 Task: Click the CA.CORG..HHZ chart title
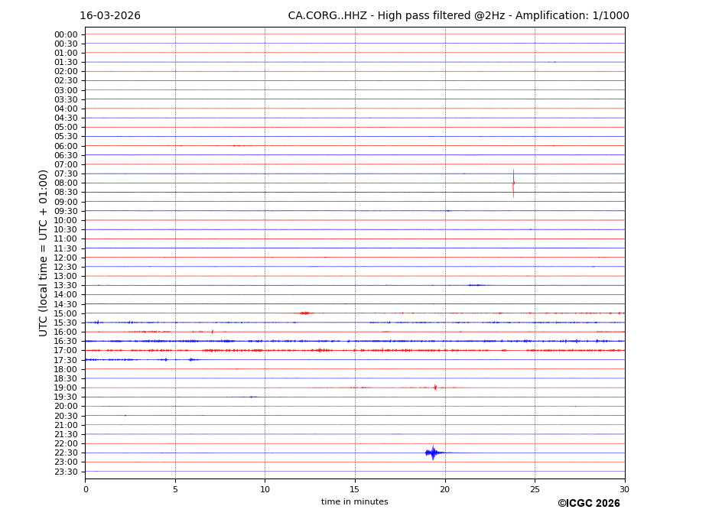458,16
